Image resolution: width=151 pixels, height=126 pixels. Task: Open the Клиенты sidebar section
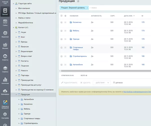tap(5, 57)
